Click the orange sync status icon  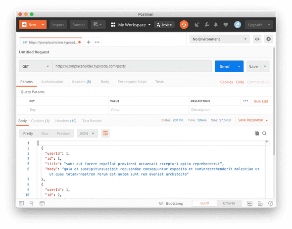tap(184, 25)
